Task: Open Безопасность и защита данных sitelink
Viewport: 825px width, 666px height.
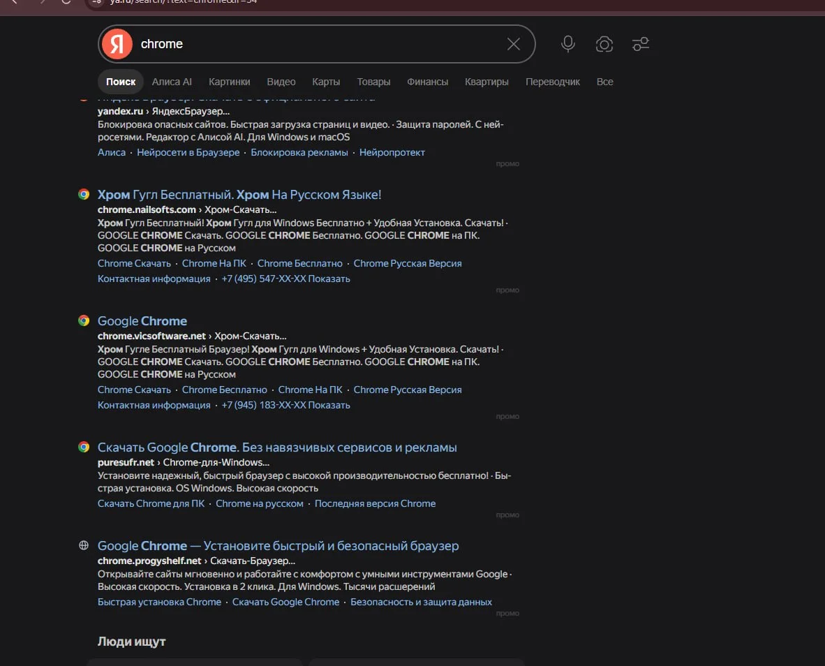Action: [421, 602]
